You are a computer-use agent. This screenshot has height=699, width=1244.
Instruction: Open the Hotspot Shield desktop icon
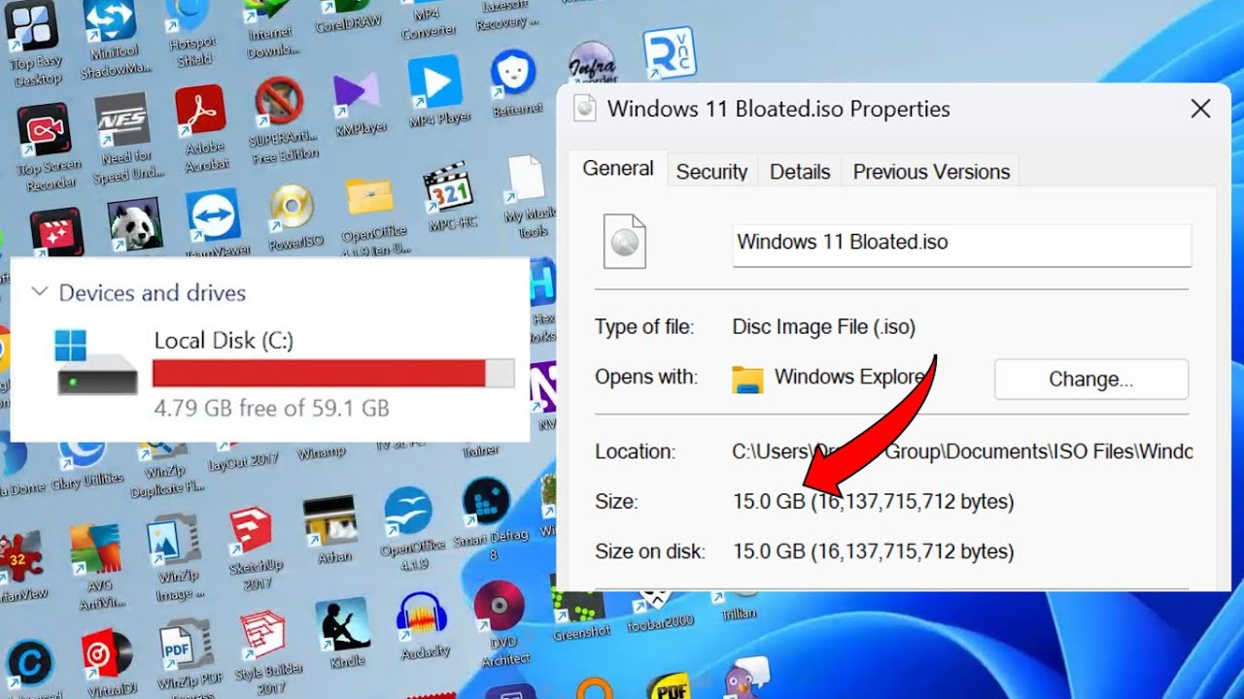pyautogui.click(x=189, y=17)
